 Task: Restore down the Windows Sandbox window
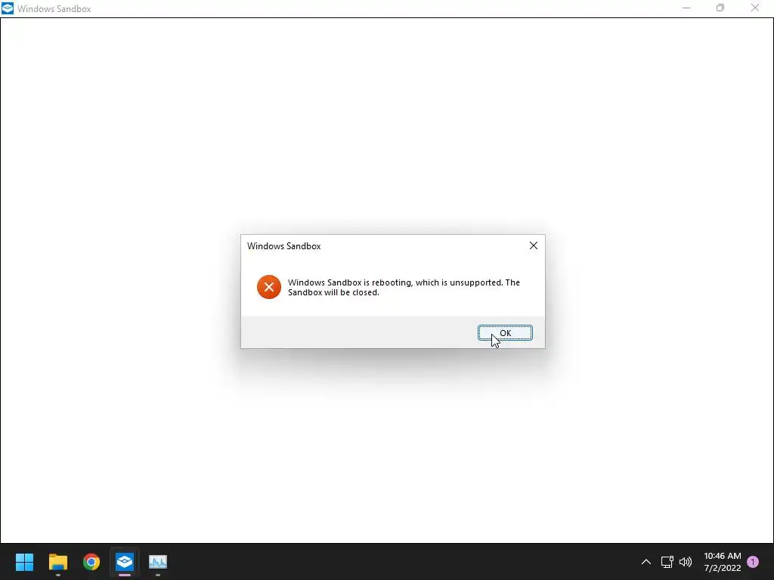[x=720, y=8]
